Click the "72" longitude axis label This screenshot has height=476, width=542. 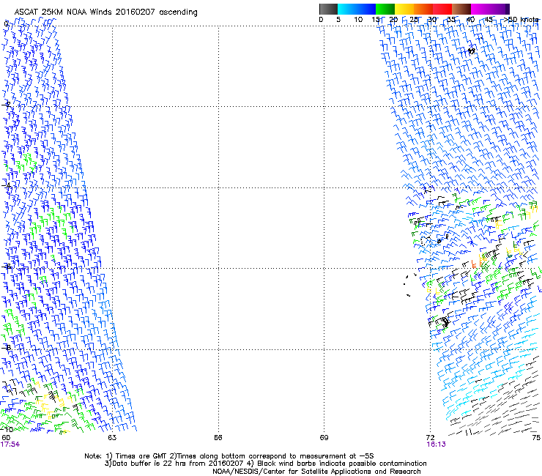(x=430, y=438)
